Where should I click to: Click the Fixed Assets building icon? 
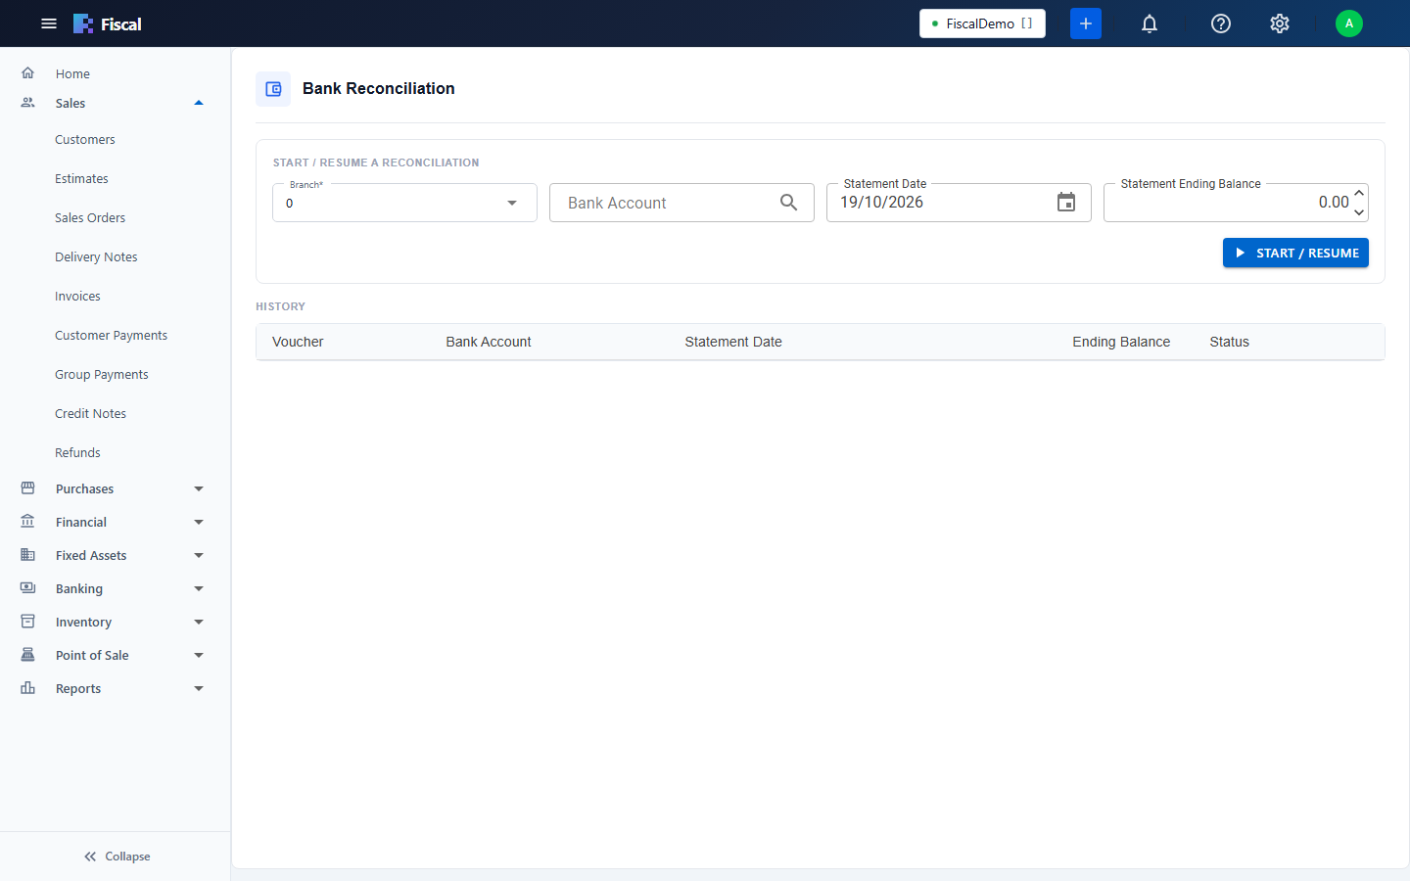click(x=28, y=555)
